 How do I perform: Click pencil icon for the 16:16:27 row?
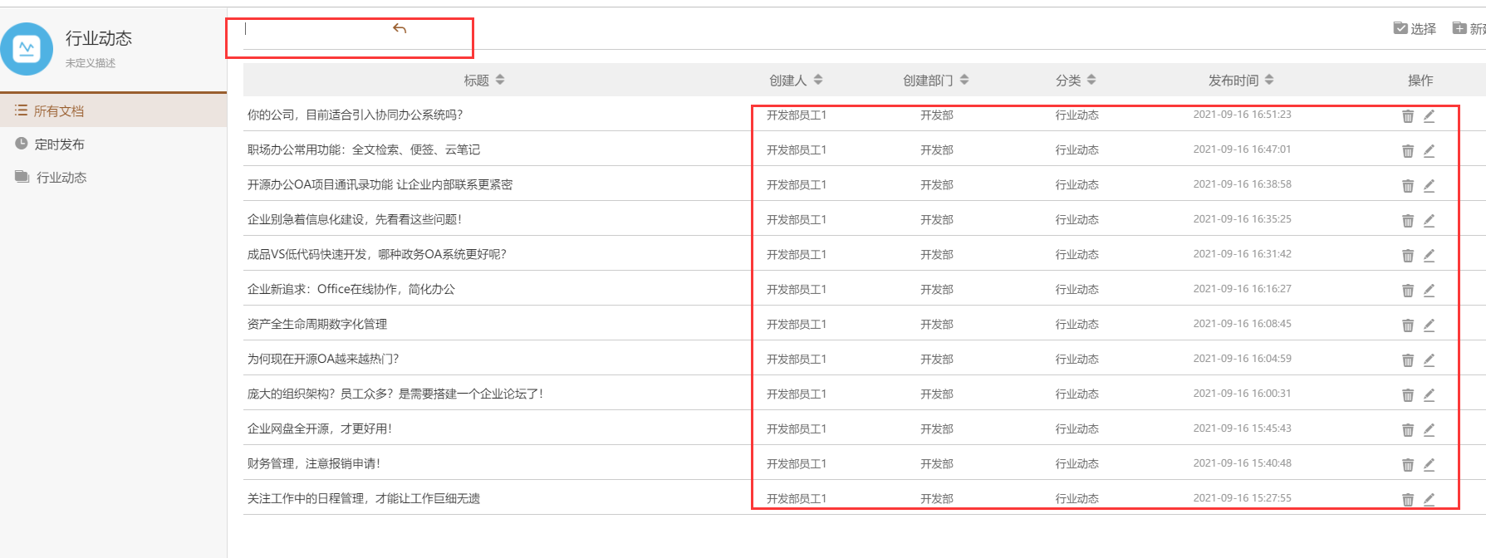(1429, 291)
